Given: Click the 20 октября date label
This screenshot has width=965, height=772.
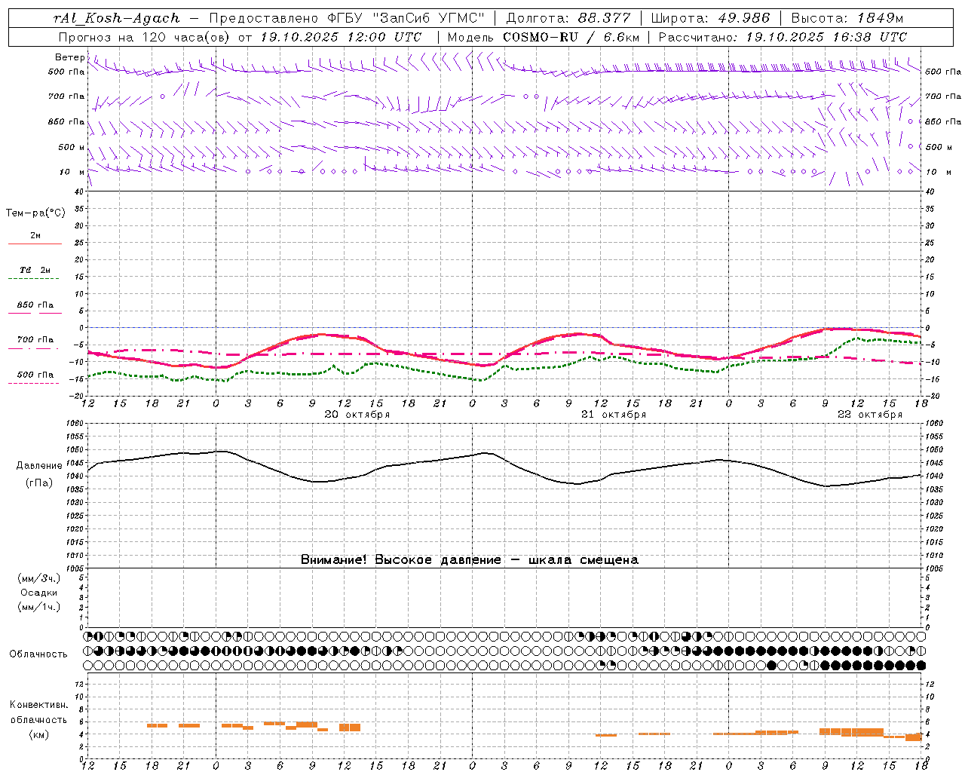Looking at the screenshot, I should pyautogui.click(x=357, y=415).
